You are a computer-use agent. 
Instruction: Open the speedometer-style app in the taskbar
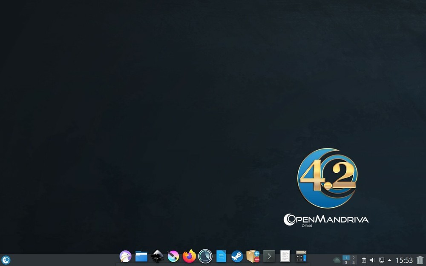coord(205,257)
